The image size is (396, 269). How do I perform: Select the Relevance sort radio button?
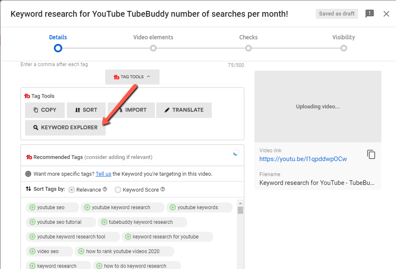71,190
